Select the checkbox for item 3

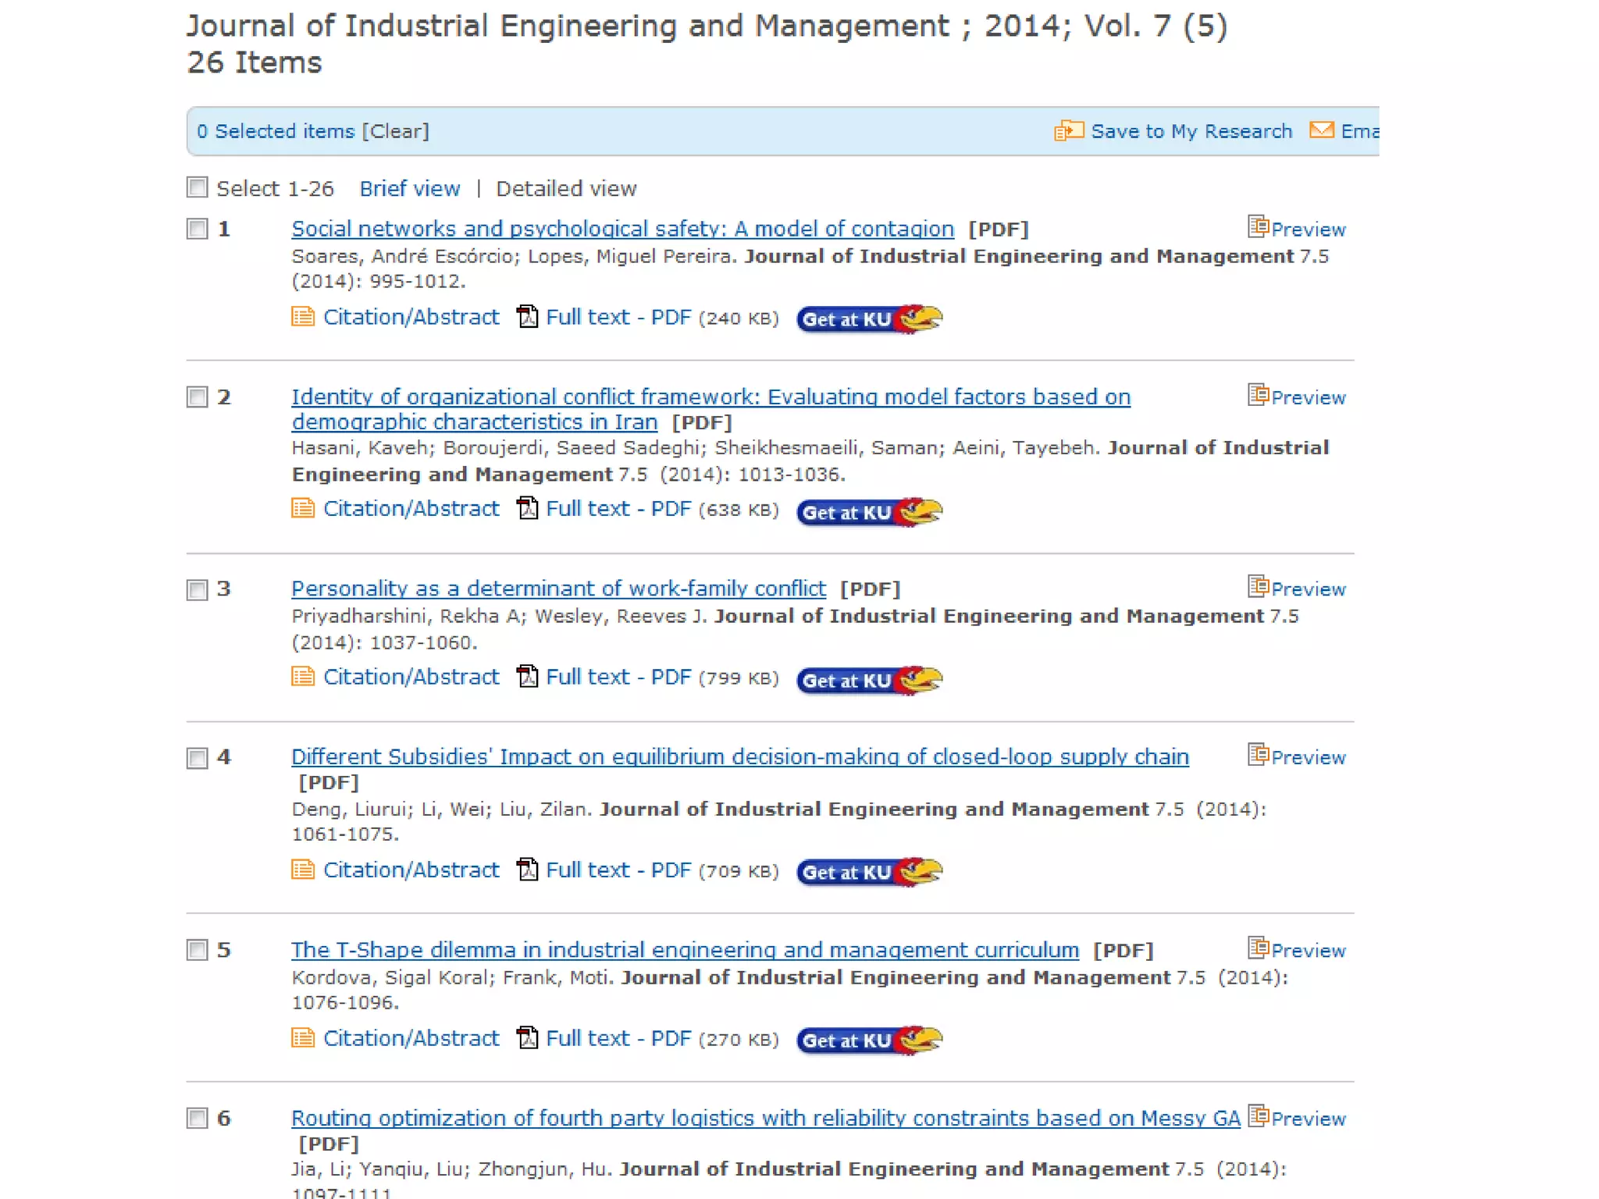[198, 589]
